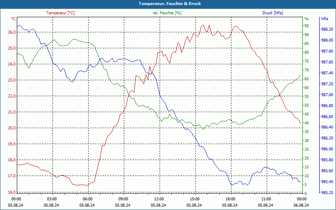
Task: Click temperature axis value 22,0
Action: [x=12, y=96]
